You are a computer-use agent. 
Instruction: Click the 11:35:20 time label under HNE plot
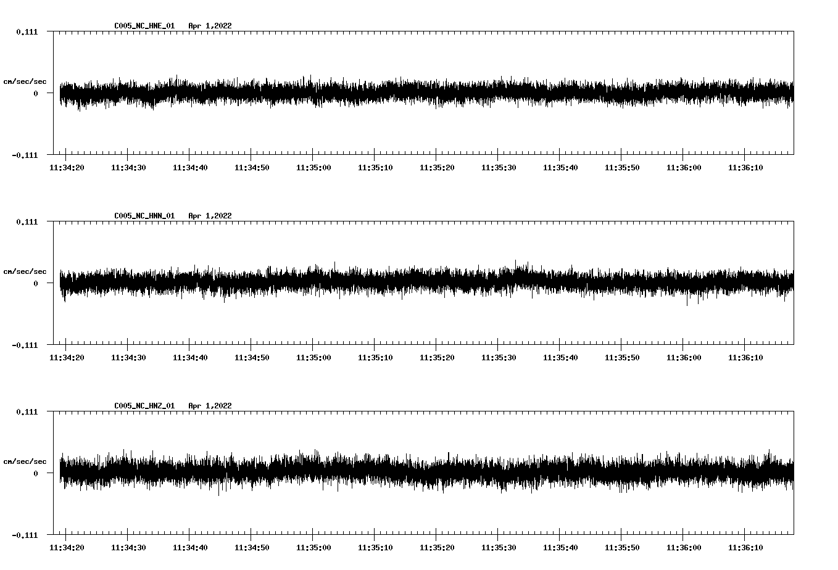[437, 168]
